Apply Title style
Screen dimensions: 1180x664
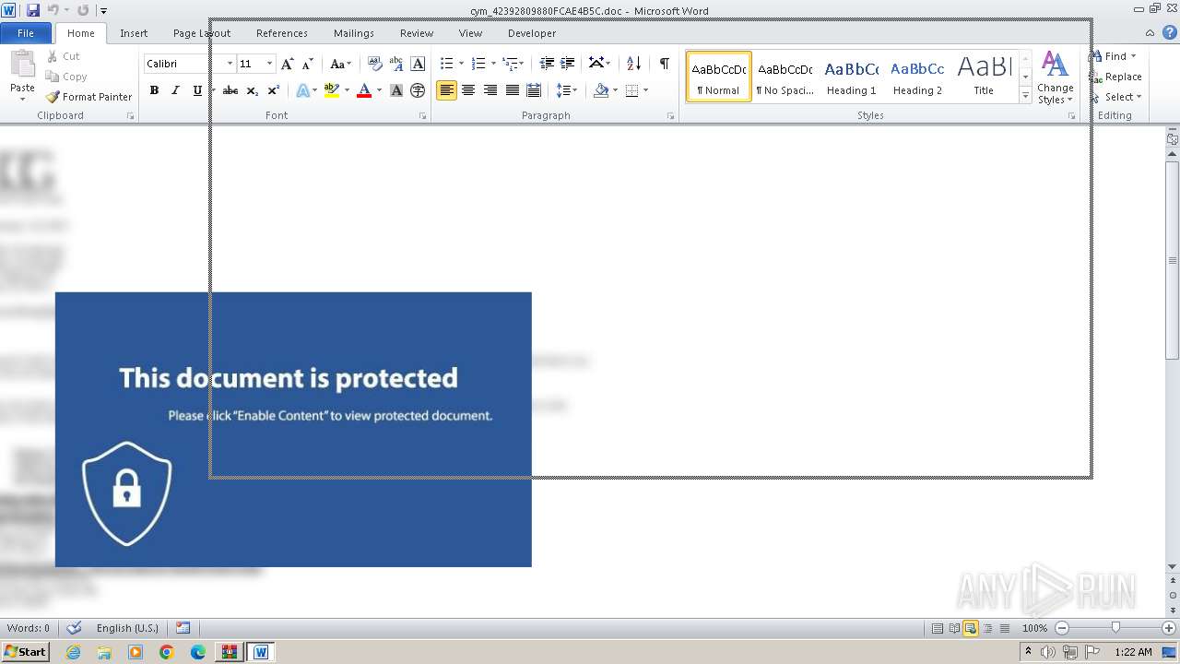click(984, 77)
